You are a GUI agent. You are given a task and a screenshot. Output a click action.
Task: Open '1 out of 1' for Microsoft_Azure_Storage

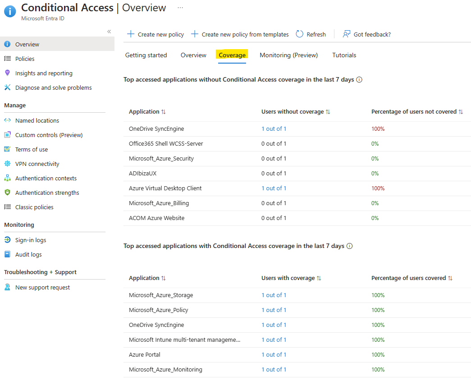click(274, 295)
